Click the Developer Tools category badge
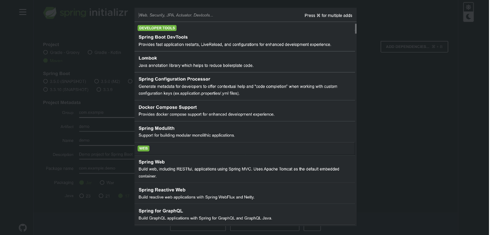490x235 pixels. tap(157, 28)
